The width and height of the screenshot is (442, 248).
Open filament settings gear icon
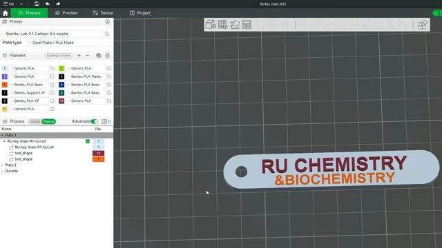tap(108, 56)
